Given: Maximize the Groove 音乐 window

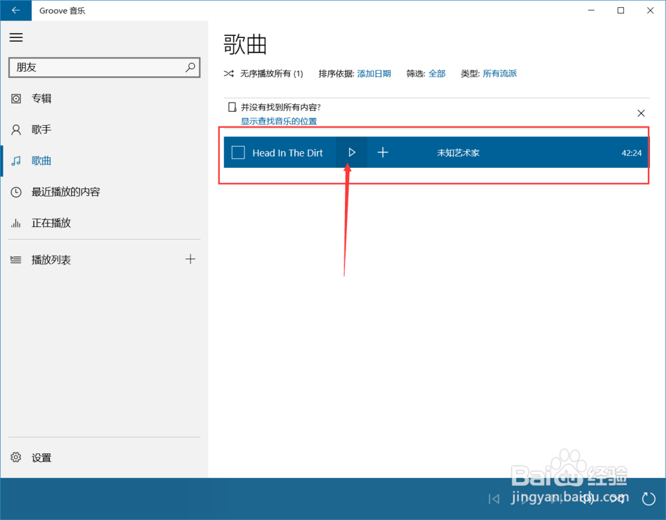Looking at the screenshot, I should point(621,10).
